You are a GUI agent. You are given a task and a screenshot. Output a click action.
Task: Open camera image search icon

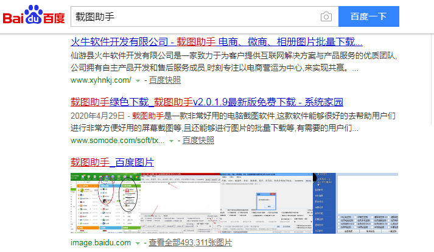click(326, 16)
